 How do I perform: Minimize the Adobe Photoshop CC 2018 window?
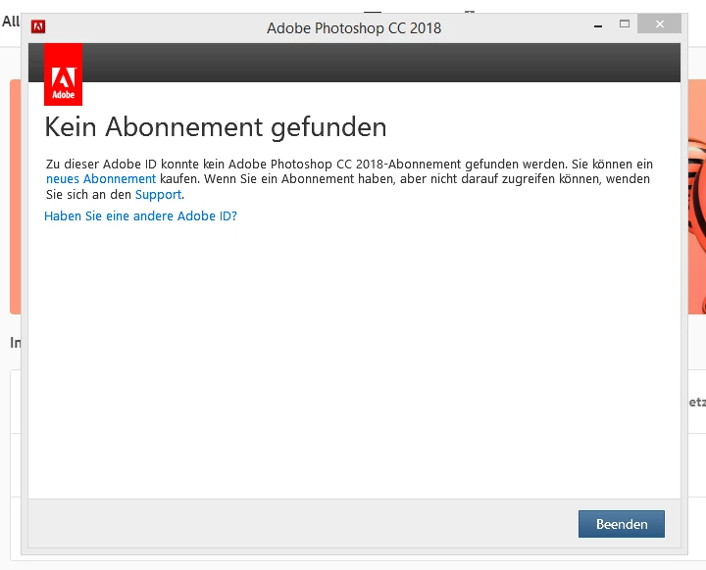pyautogui.click(x=598, y=24)
